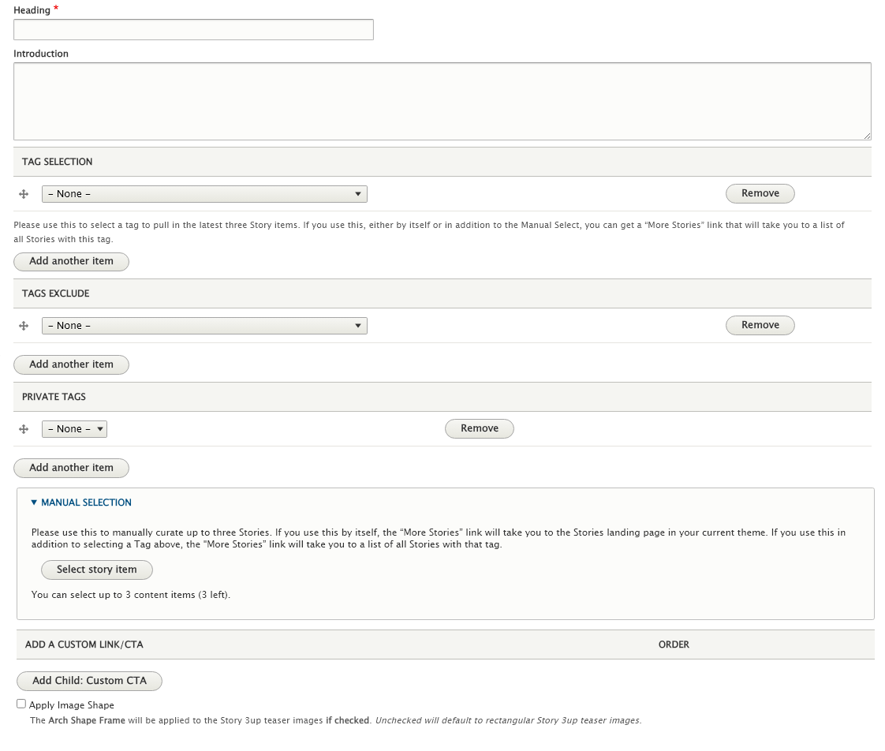The width and height of the screenshot is (885, 751).
Task: Click the Apply Image Shape label
Action: (x=72, y=705)
